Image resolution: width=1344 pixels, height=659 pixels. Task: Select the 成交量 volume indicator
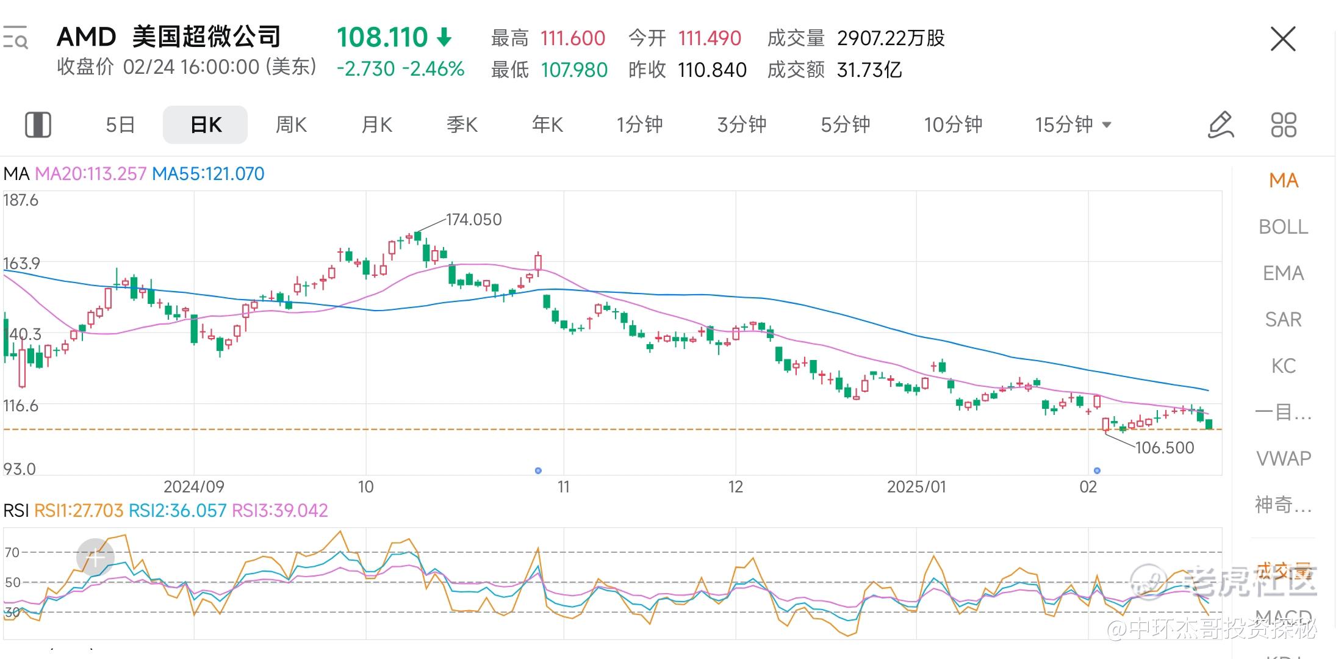pyautogui.click(x=1284, y=571)
